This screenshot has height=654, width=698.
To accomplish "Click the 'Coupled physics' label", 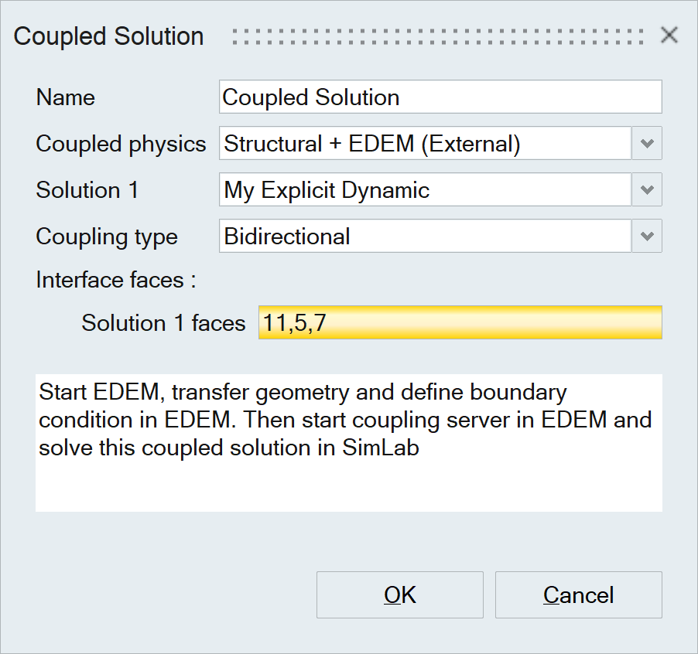I will (x=121, y=144).
